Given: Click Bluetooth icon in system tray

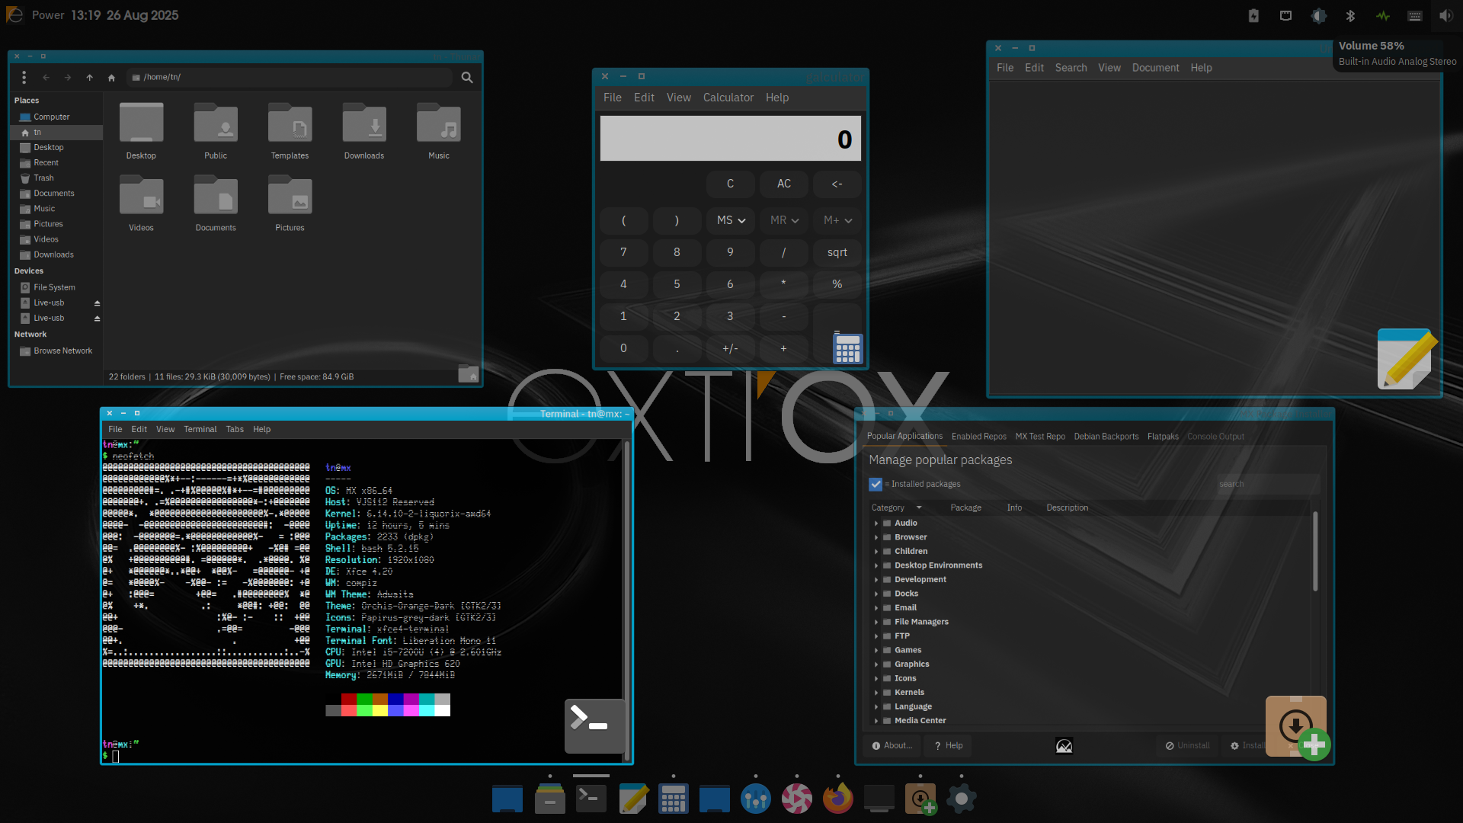Looking at the screenshot, I should [1350, 15].
